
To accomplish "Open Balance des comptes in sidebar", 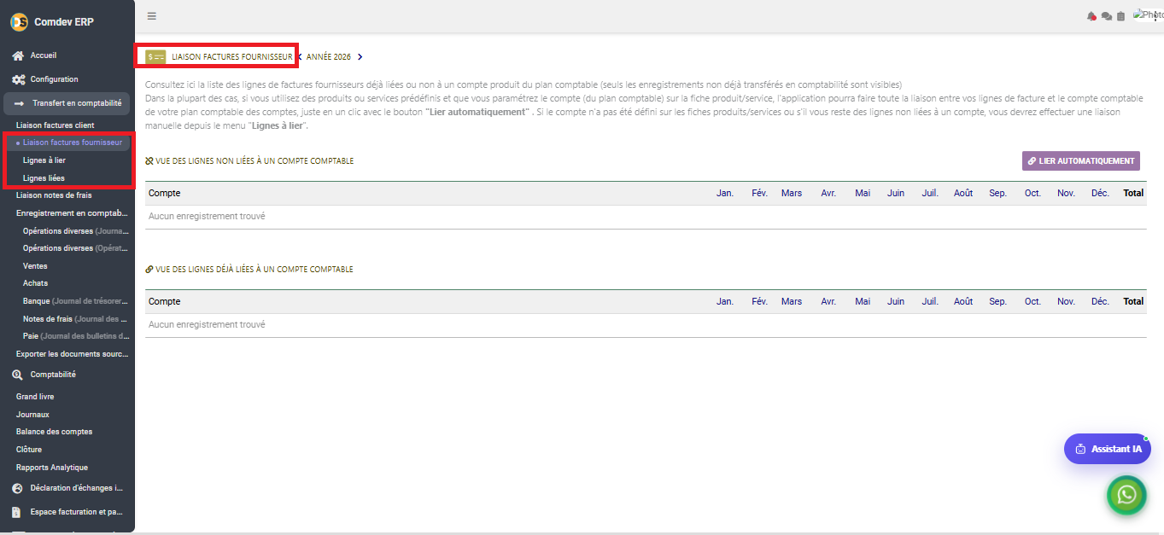I will 54,432.
